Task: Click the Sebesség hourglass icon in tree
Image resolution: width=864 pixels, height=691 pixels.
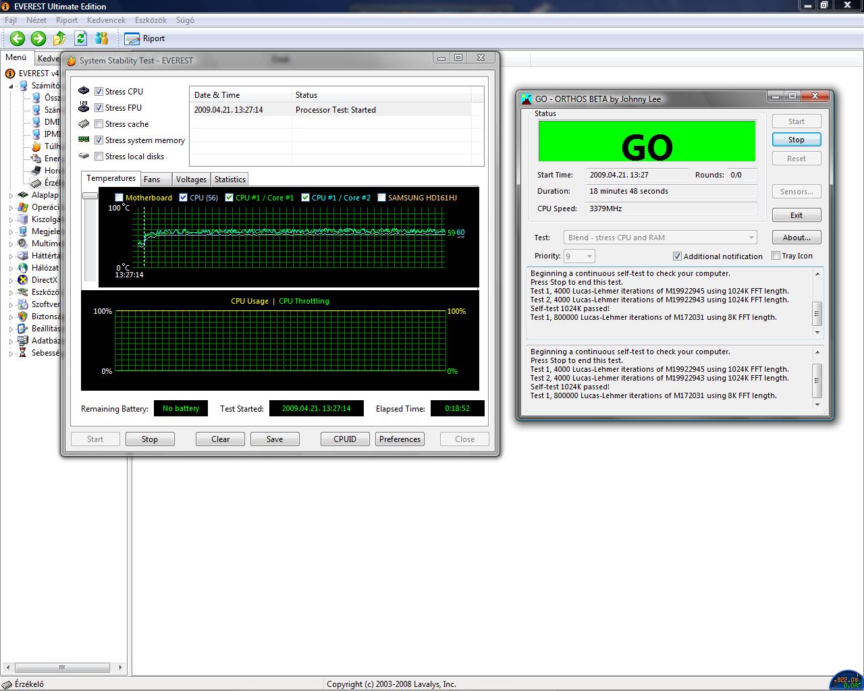Action: (x=23, y=353)
